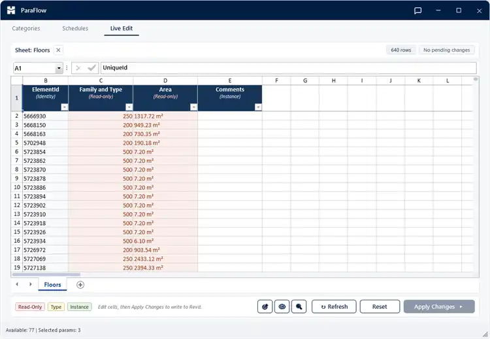Screen dimensions: 490x339
Task: Click the formula bar options dots
Action: [x=67, y=68]
